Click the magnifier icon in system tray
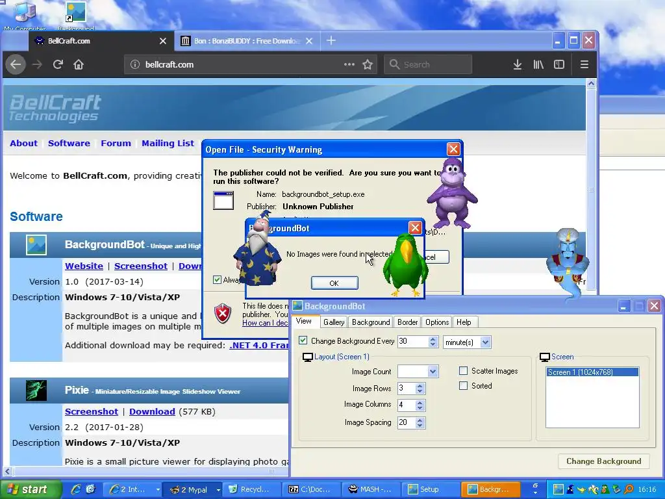This screenshot has width=665, height=499. tap(629, 489)
